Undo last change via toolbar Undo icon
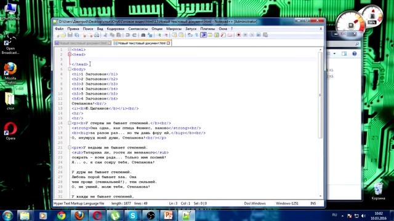This screenshot has height=221, width=394. 127,36
